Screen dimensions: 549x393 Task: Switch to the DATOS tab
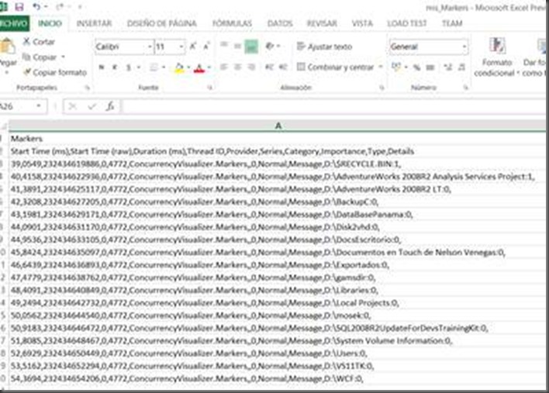point(280,23)
